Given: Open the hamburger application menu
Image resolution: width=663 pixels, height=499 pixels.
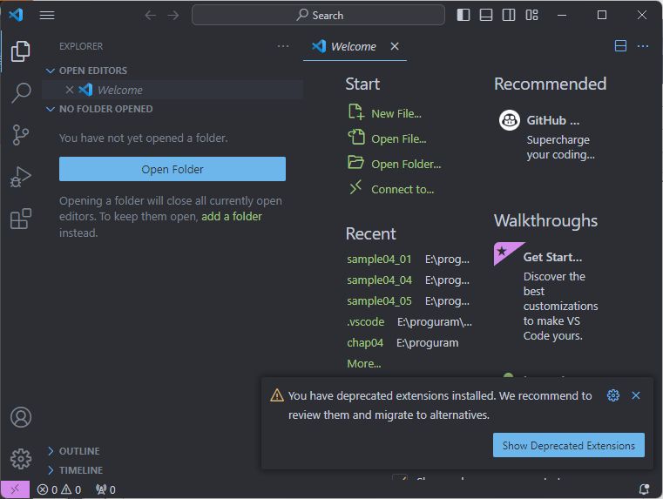Looking at the screenshot, I should (47, 15).
